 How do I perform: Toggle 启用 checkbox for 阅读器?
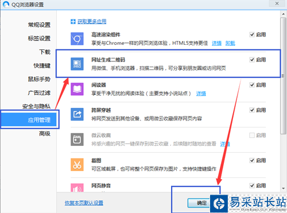click(252, 85)
